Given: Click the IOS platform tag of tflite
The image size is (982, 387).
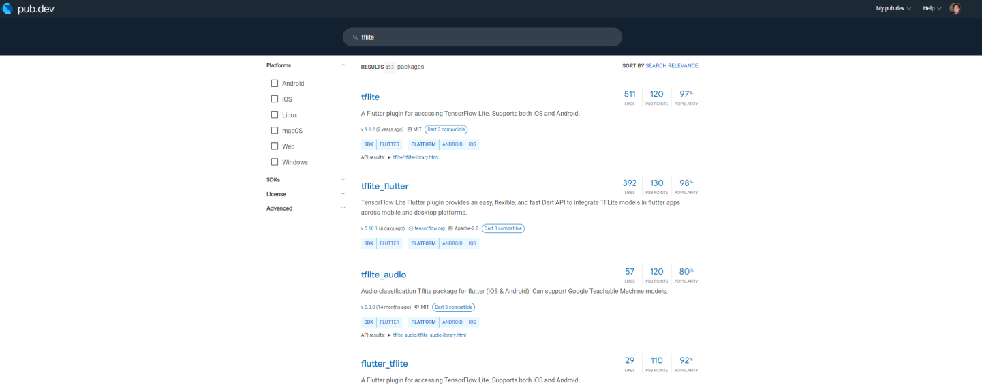Looking at the screenshot, I should tap(472, 144).
